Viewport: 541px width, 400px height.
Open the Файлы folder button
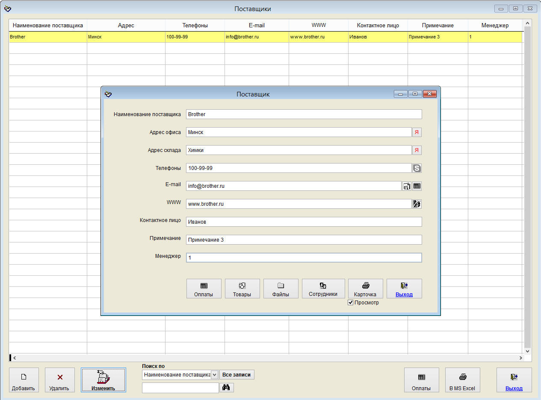281,289
